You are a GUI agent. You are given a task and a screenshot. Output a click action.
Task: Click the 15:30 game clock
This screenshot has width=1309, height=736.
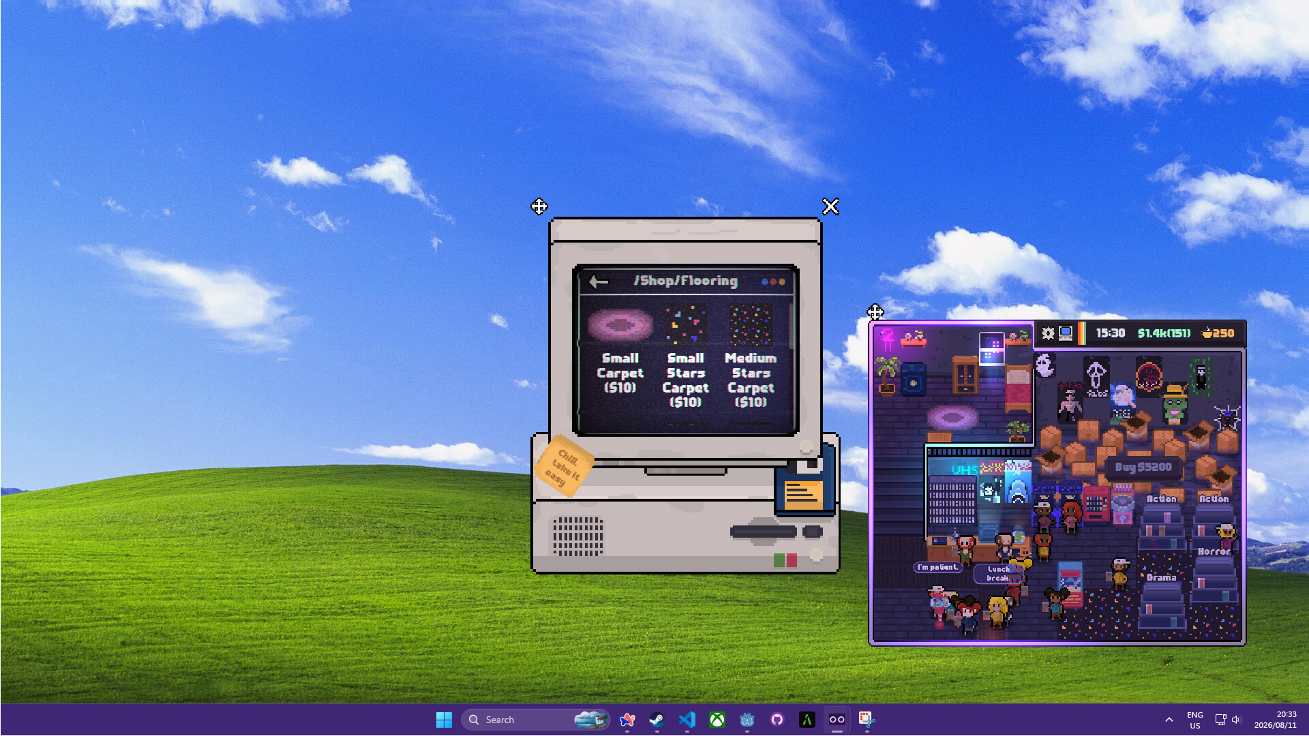[x=1110, y=333]
